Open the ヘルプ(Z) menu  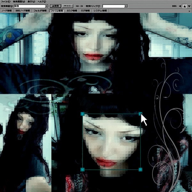[42, 2]
